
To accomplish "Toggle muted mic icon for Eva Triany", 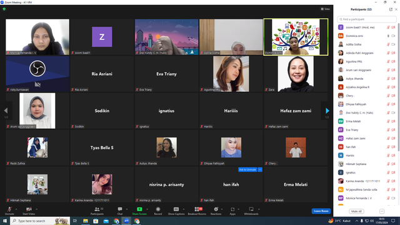I will [x=388, y=130].
